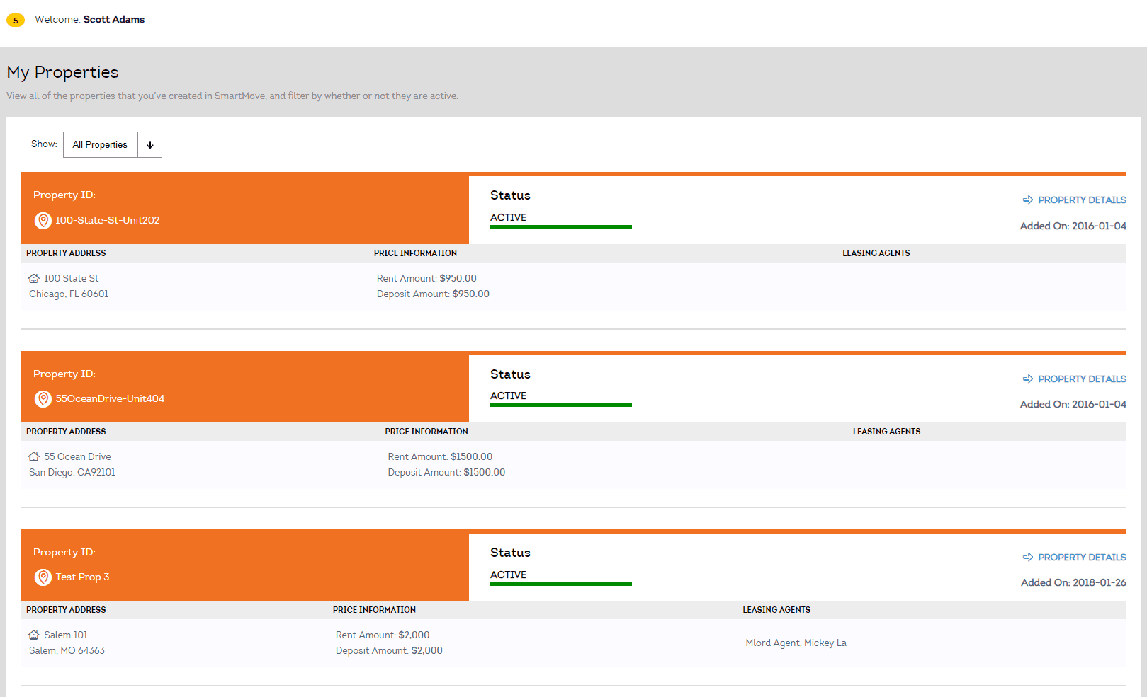
Task: Click location pin icon beside Test Prop 3
Action: coord(43,577)
